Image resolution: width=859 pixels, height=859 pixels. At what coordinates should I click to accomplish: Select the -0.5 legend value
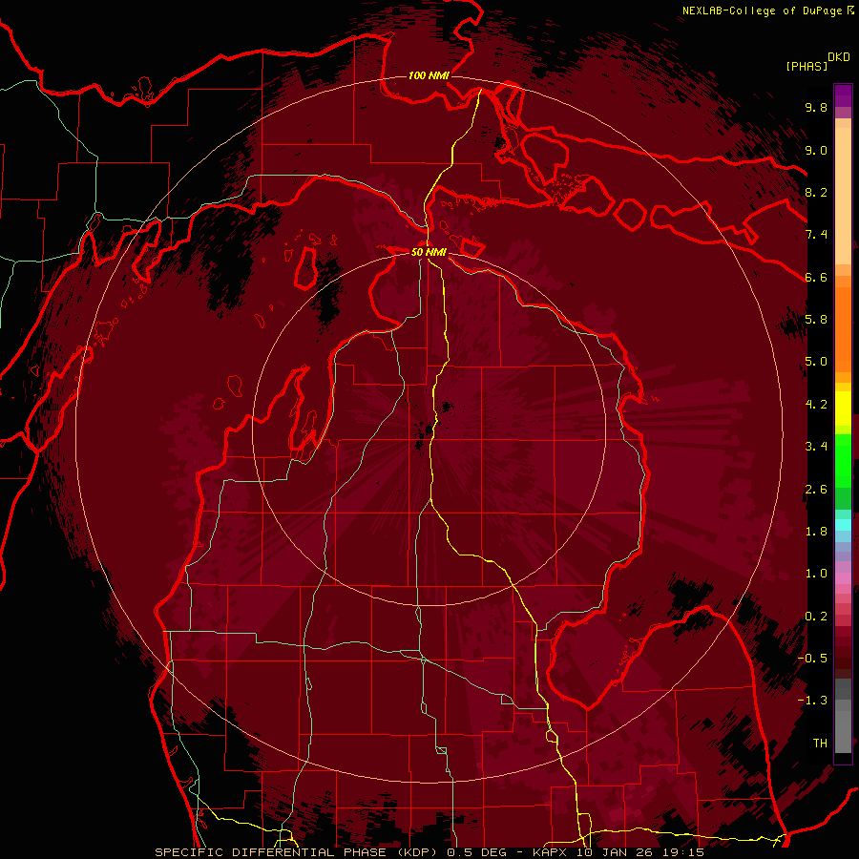(812, 659)
